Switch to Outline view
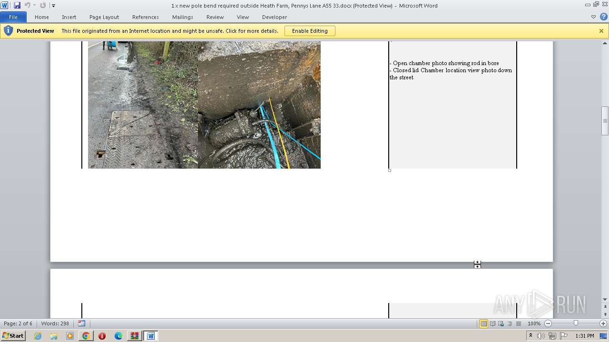609x342 pixels. coord(510,323)
